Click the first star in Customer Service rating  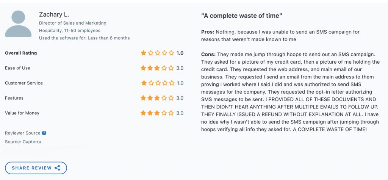144,83
